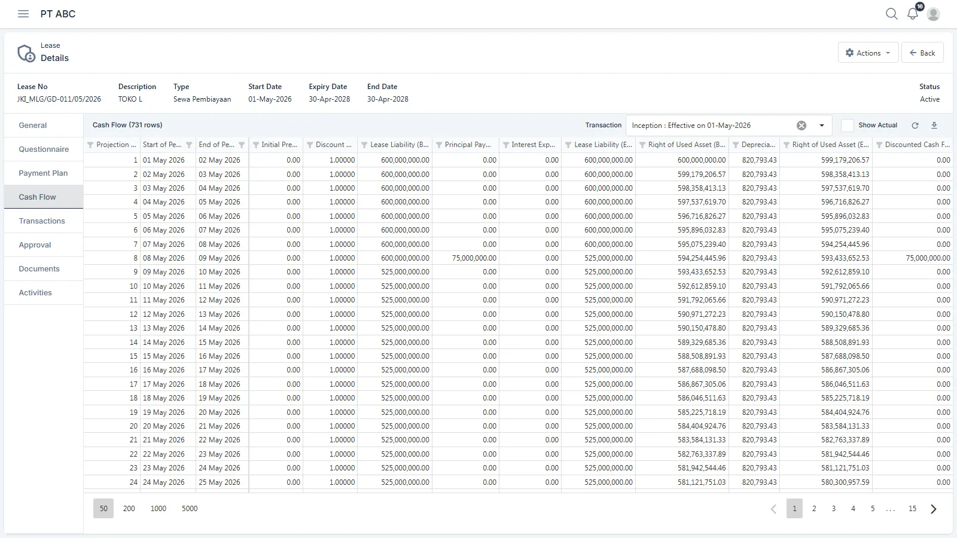Viewport: 957px width, 538px height.
Task: Go to page 2
Action: (x=814, y=509)
